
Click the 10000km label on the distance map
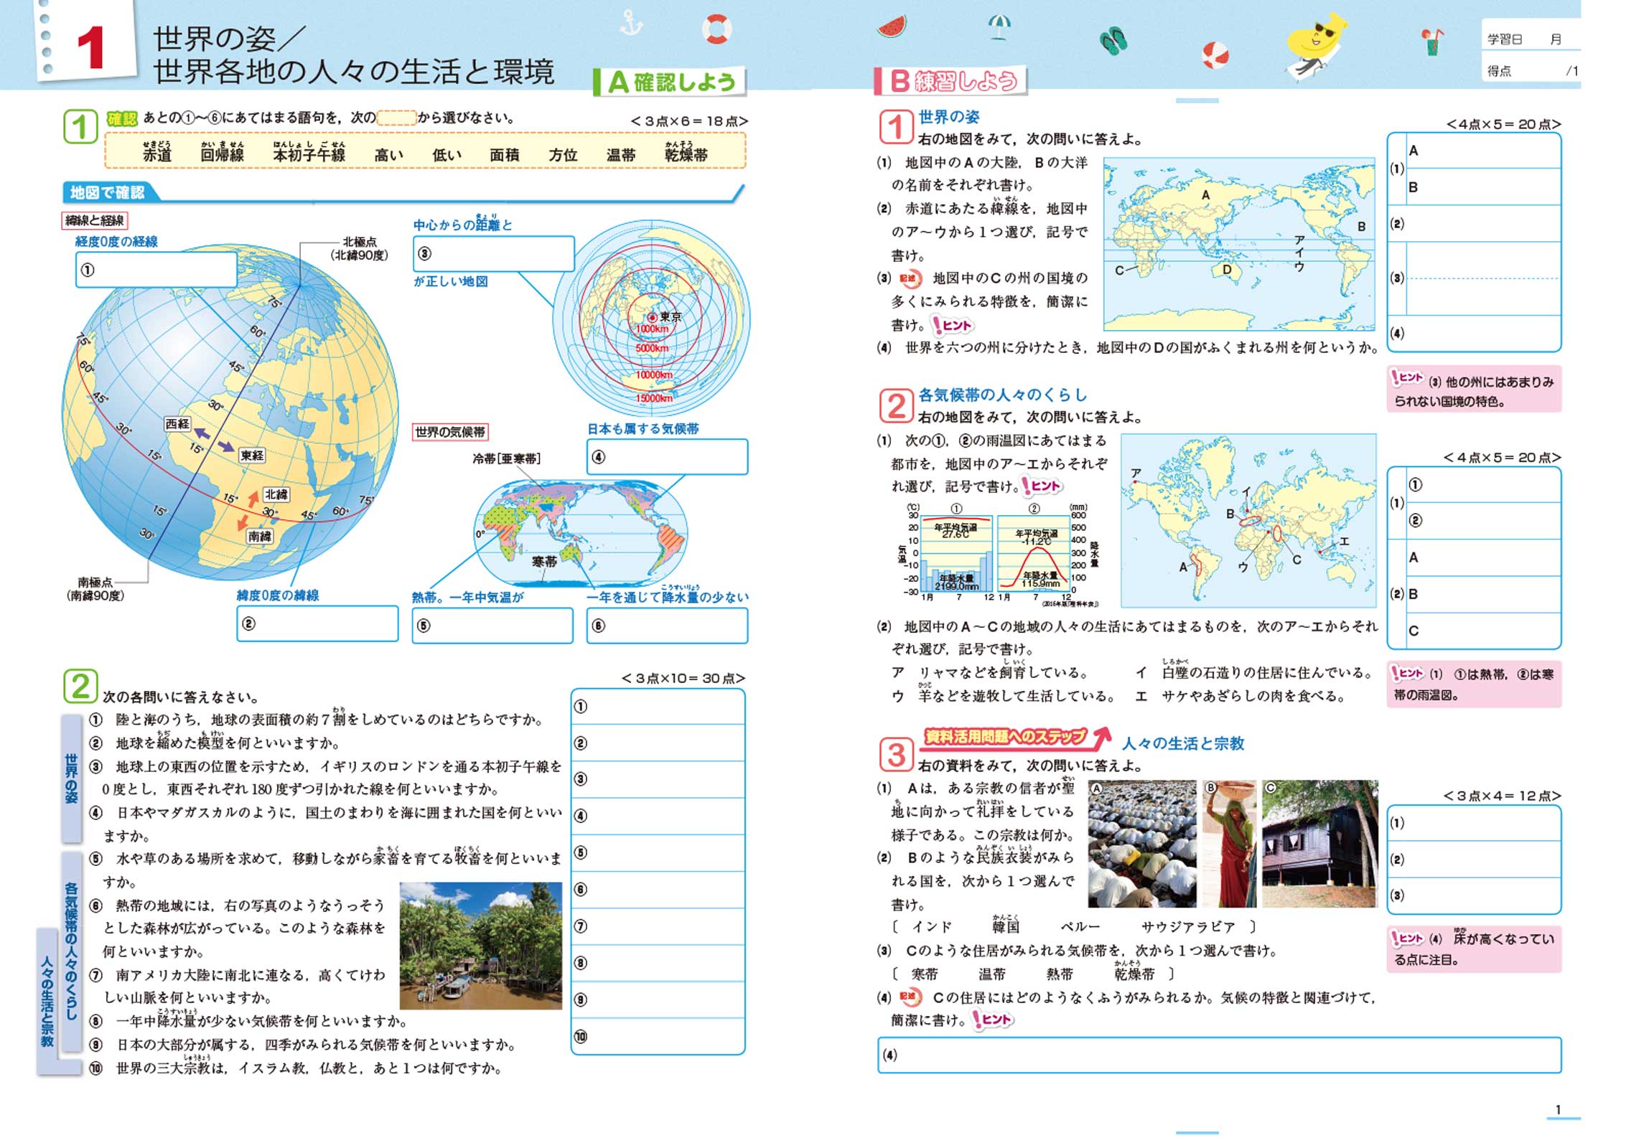click(x=654, y=375)
